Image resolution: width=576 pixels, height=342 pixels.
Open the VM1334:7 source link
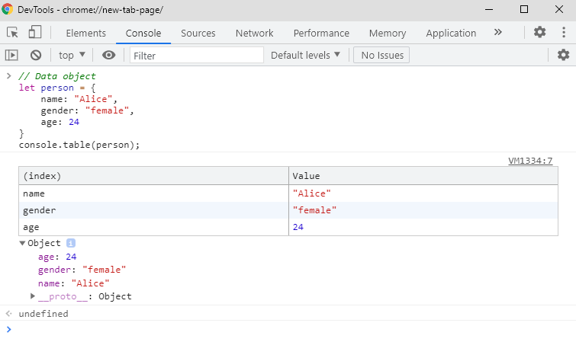tap(530, 161)
